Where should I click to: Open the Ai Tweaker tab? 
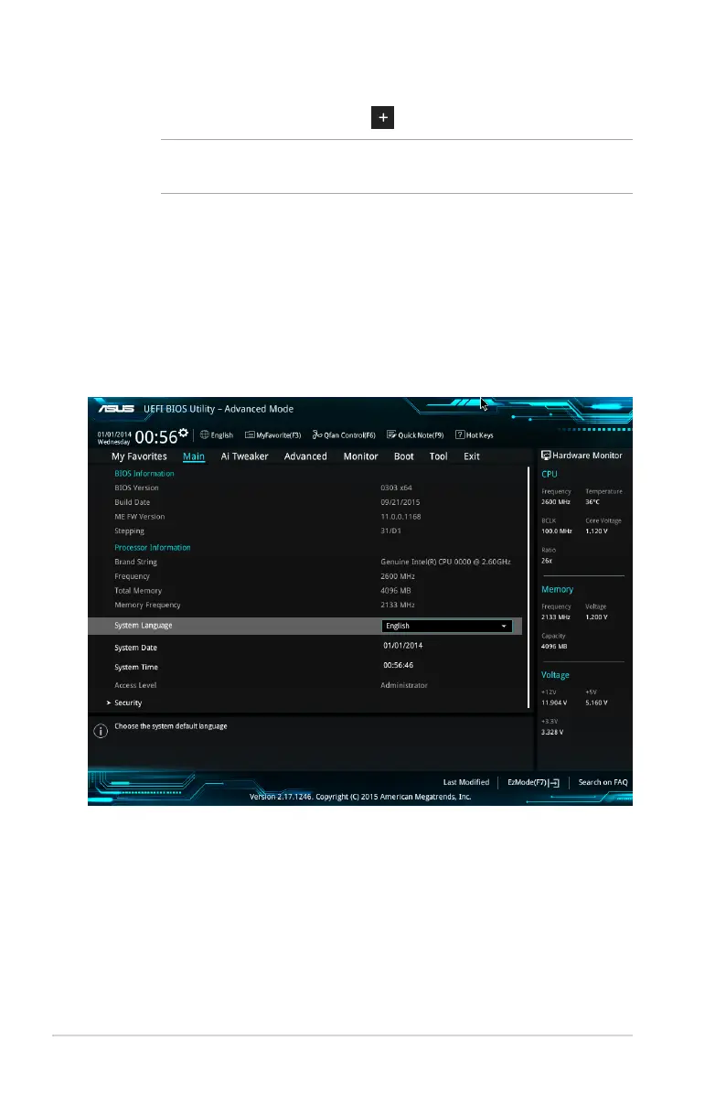(x=245, y=456)
